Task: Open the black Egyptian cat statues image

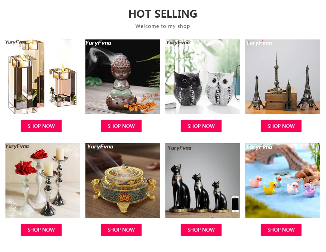Action: click(x=203, y=181)
